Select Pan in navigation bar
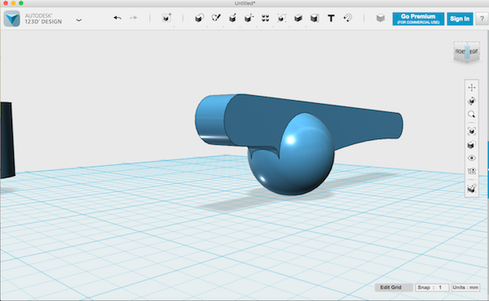This screenshot has height=301, width=489. click(x=472, y=88)
